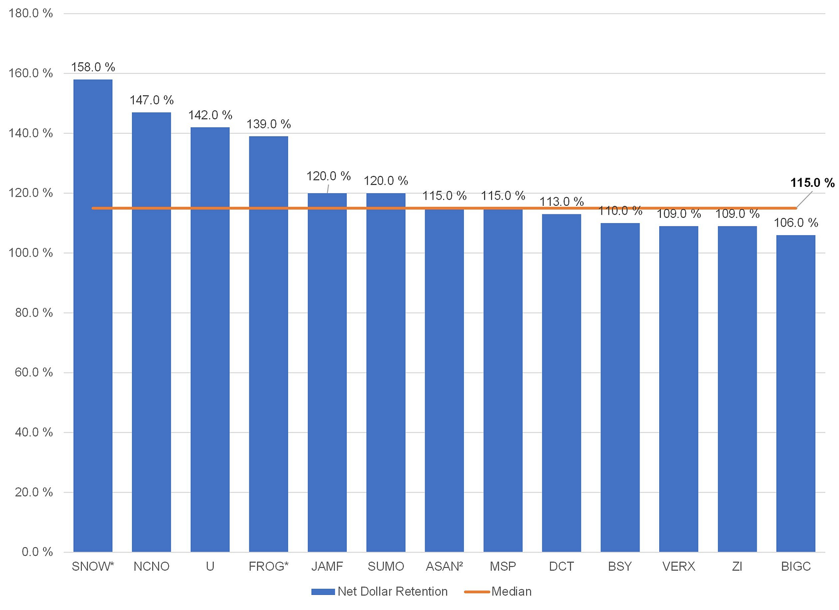The height and width of the screenshot is (610, 839).
Task: Click the "MSP" x-axis label
Action: click(503, 567)
